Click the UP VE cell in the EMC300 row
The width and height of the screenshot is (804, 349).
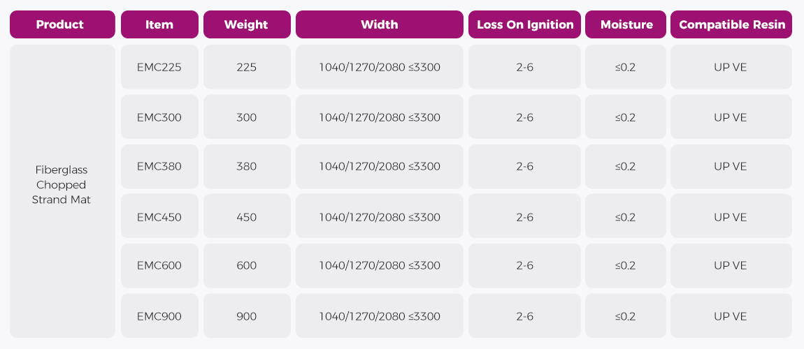point(731,117)
